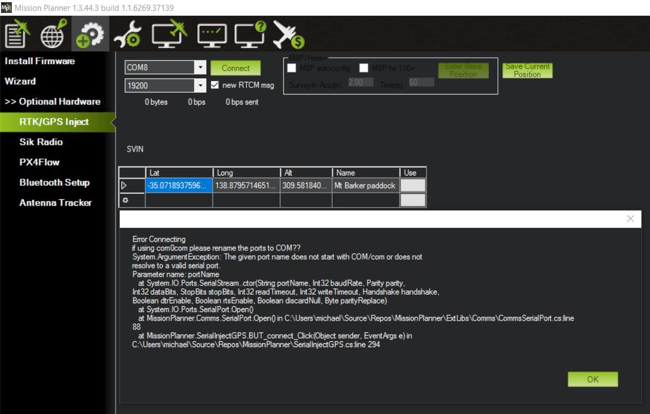Screen dimensions: 650x414
Task: Open Install Firmware in the sidebar
Action: pos(40,61)
